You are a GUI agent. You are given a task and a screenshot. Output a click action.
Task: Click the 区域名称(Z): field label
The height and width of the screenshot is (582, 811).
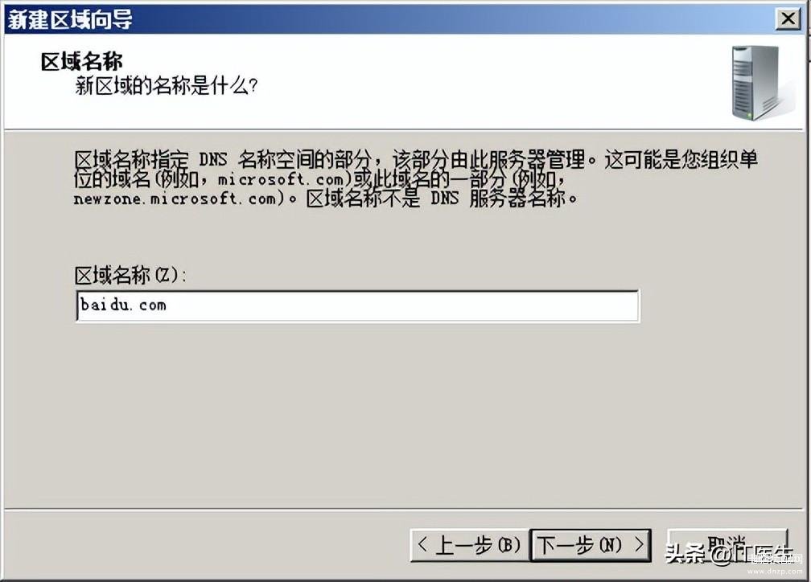tap(130, 275)
